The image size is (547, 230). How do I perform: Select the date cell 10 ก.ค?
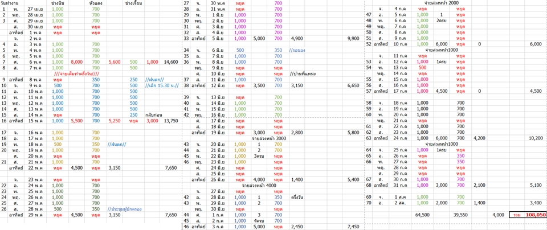(x=401, y=44)
